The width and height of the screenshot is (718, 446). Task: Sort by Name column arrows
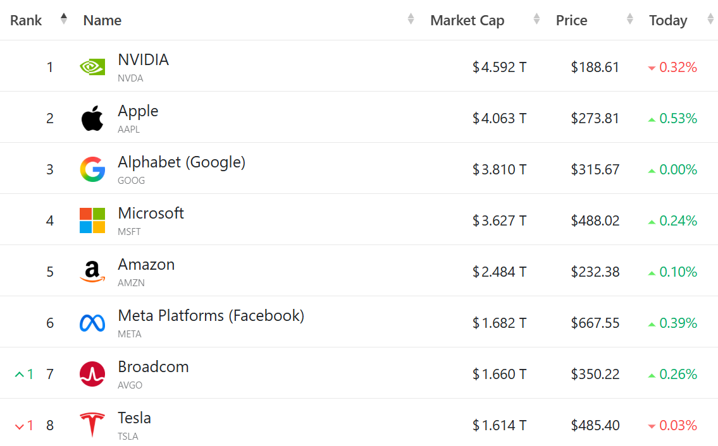point(411,19)
